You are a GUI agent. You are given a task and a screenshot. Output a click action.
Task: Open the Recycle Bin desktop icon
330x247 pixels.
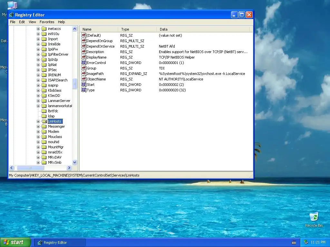point(314,217)
